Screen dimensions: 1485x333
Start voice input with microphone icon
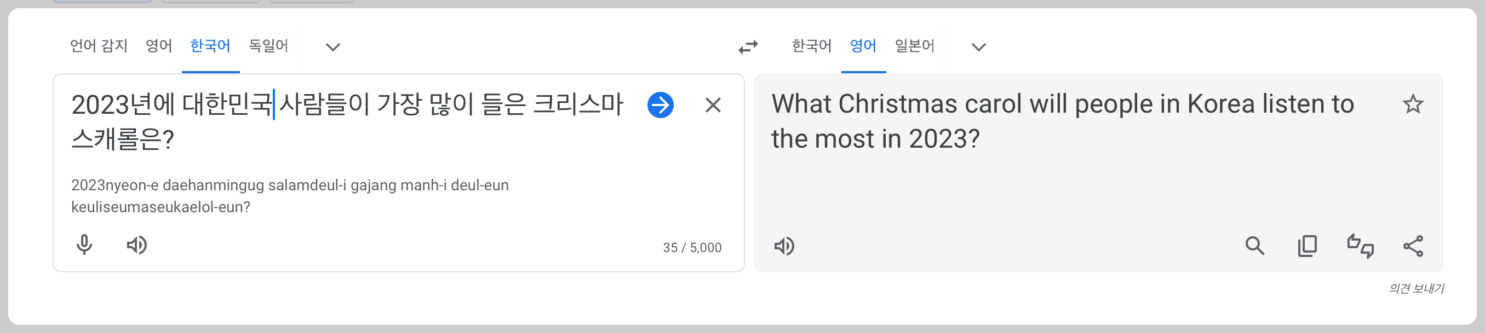(84, 245)
